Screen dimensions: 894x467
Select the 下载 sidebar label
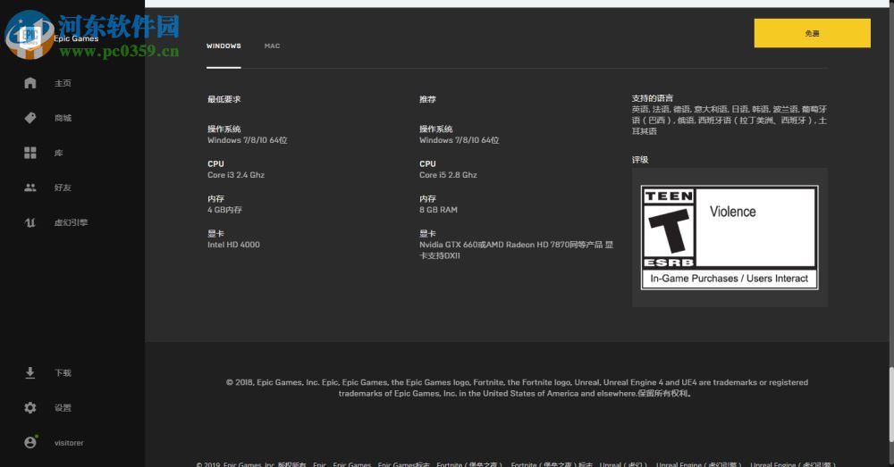coord(63,372)
